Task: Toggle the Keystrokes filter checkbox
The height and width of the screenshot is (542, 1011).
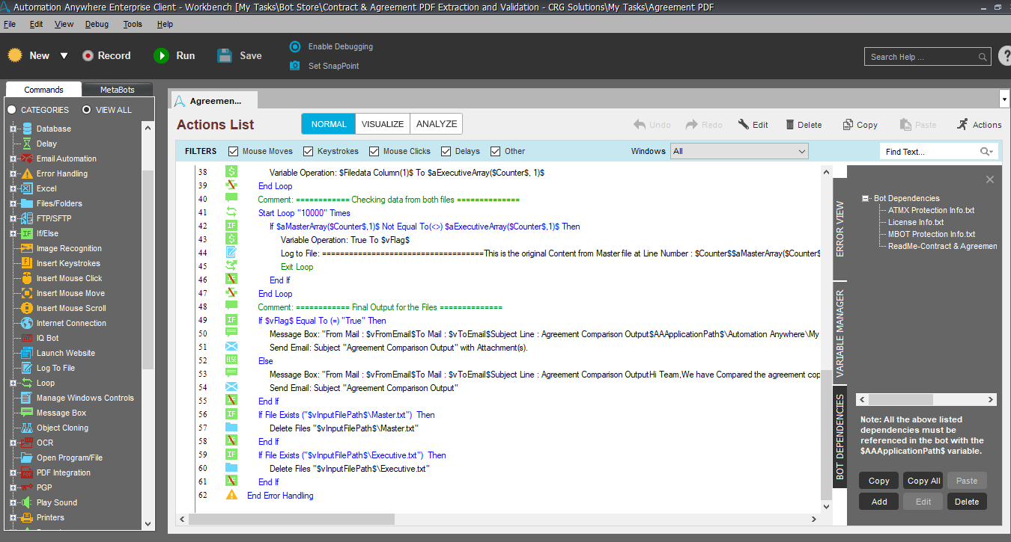Action: click(308, 151)
